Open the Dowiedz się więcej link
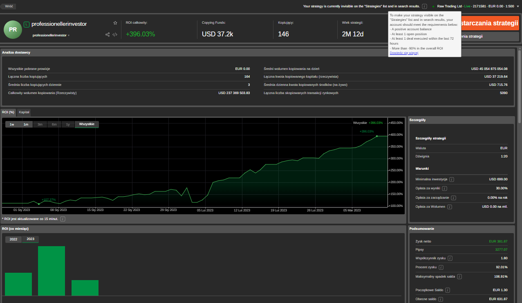This screenshot has height=303, width=522. point(404,53)
